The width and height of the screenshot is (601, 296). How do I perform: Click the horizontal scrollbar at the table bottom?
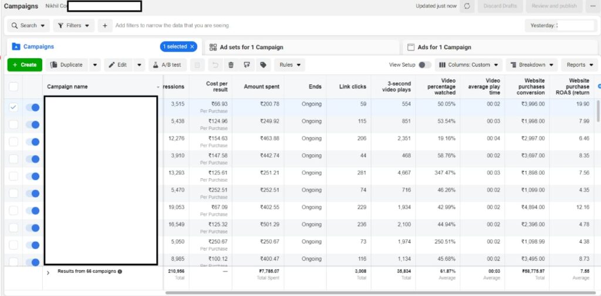pyautogui.click(x=381, y=293)
